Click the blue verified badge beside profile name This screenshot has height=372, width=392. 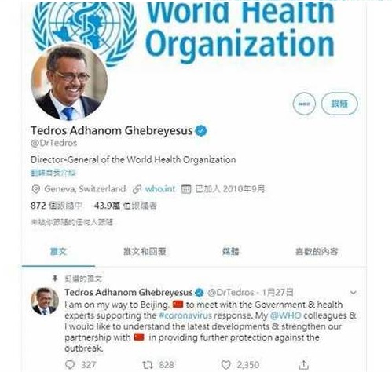(x=201, y=131)
